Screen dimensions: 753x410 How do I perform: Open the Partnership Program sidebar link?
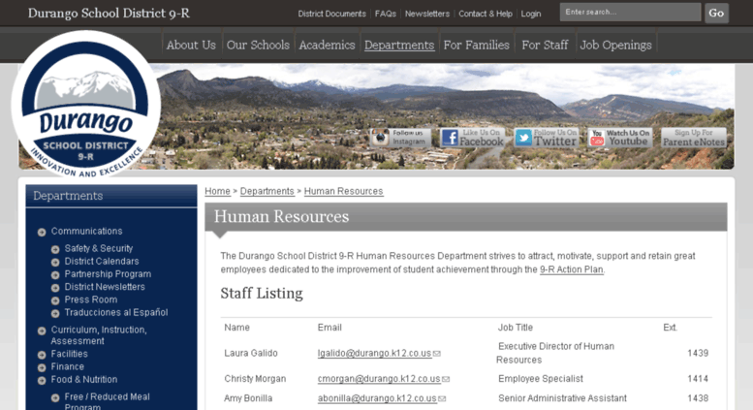[x=108, y=274]
